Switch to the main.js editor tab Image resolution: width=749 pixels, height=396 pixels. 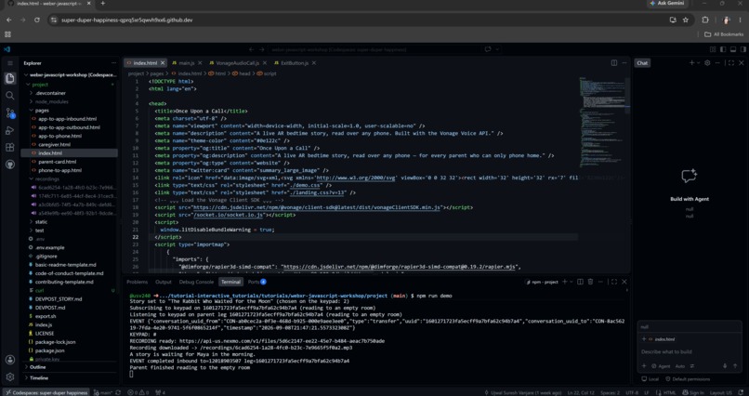click(x=187, y=63)
